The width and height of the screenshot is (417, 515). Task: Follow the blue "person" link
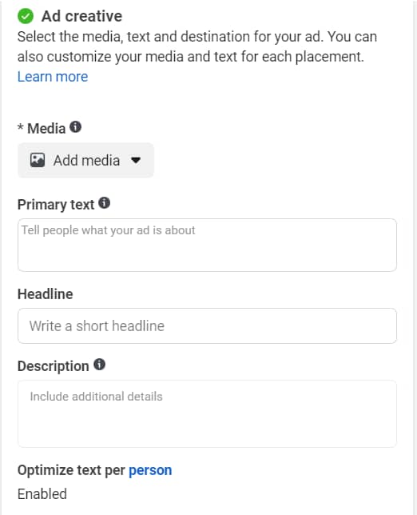(x=150, y=470)
